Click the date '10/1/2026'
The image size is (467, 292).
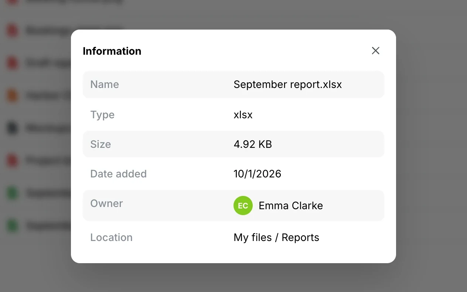pos(258,174)
